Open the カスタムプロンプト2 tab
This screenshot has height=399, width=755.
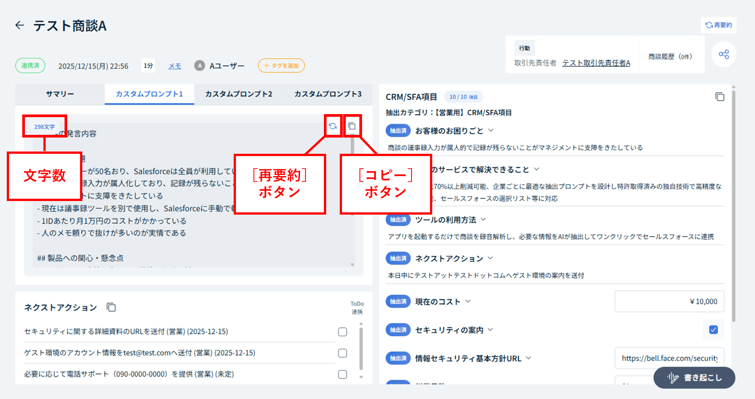click(x=239, y=94)
